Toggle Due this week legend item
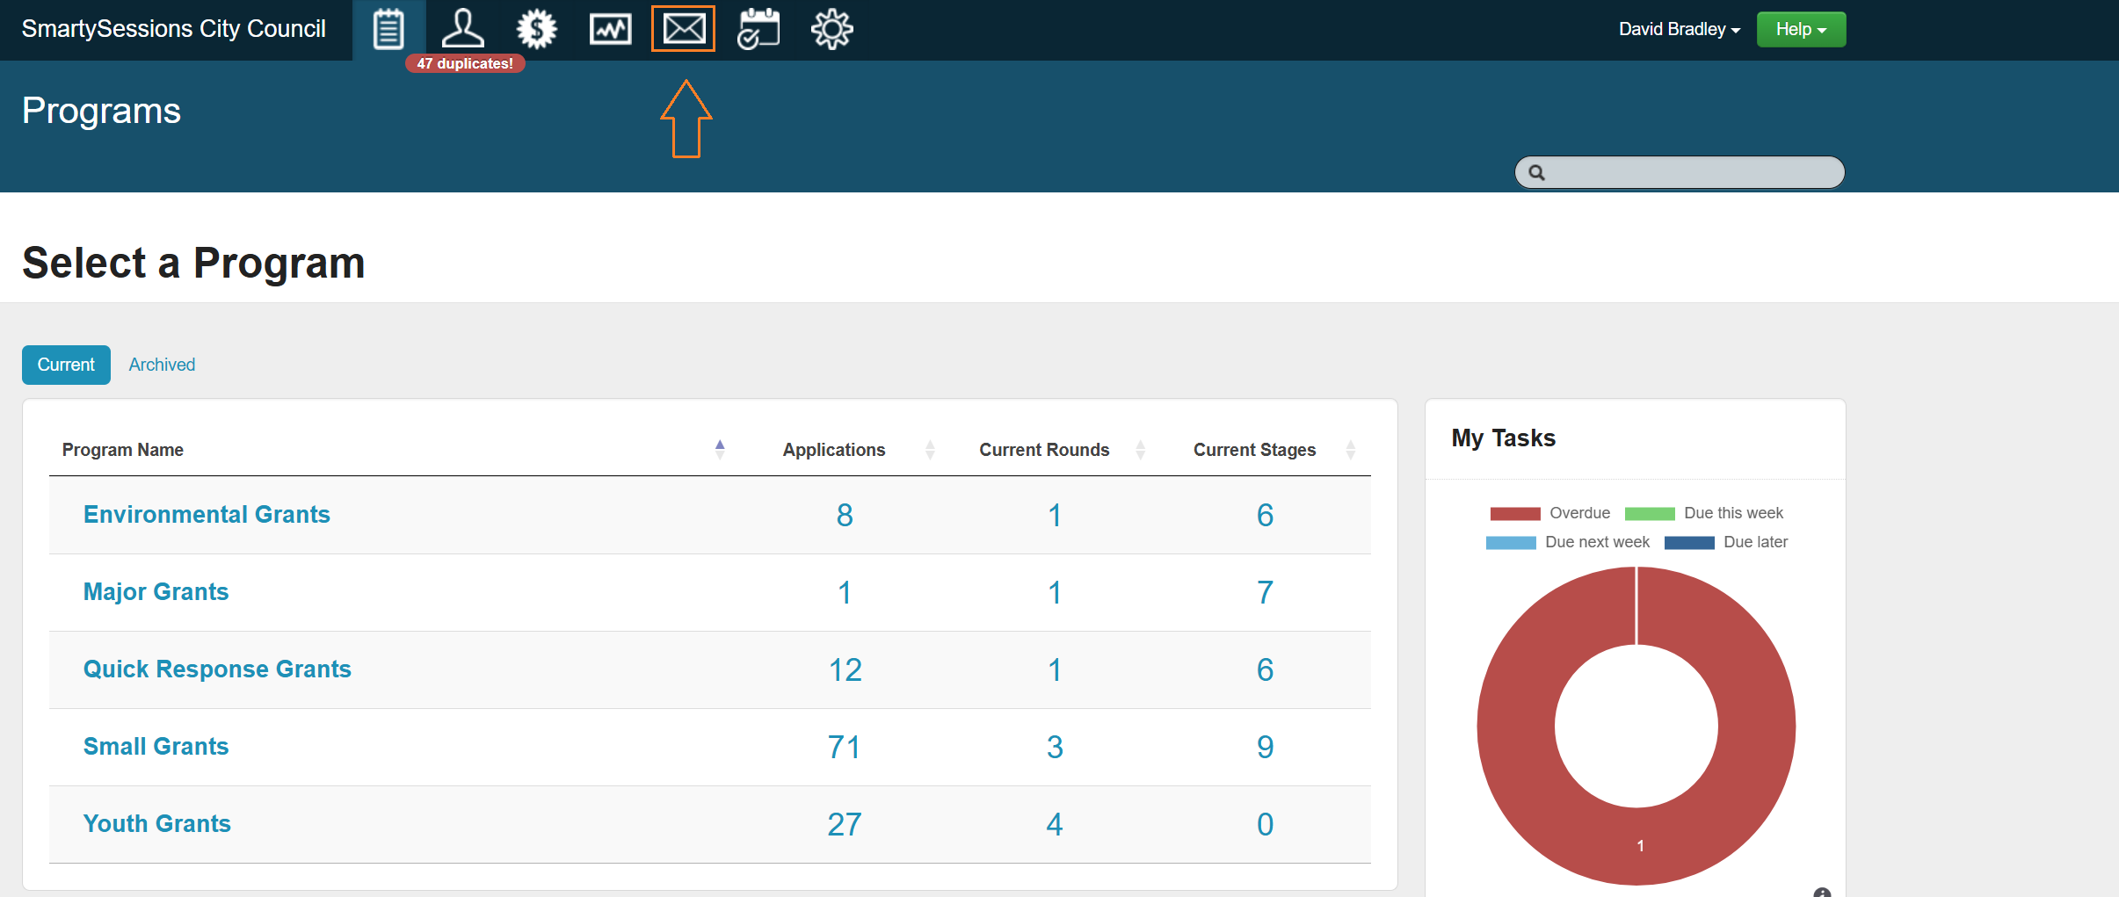The image size is (2119, 897). point(1705,513)
